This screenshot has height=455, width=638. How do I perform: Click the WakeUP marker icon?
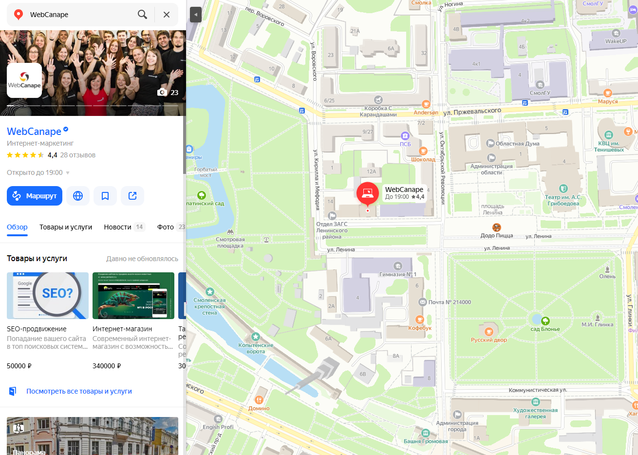[616, 33]
